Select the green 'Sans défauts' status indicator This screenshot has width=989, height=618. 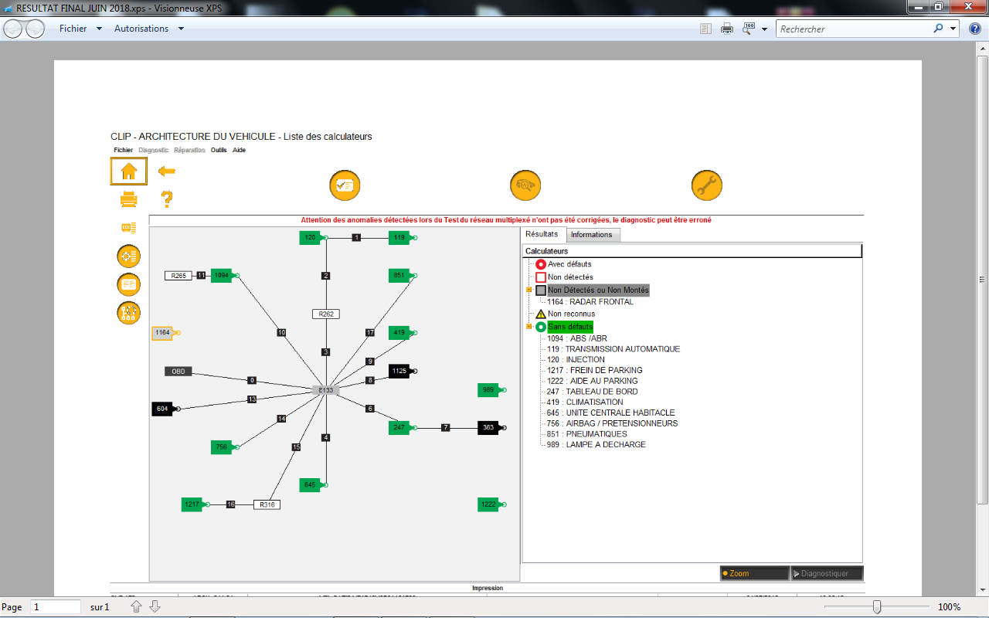[541, 328]
